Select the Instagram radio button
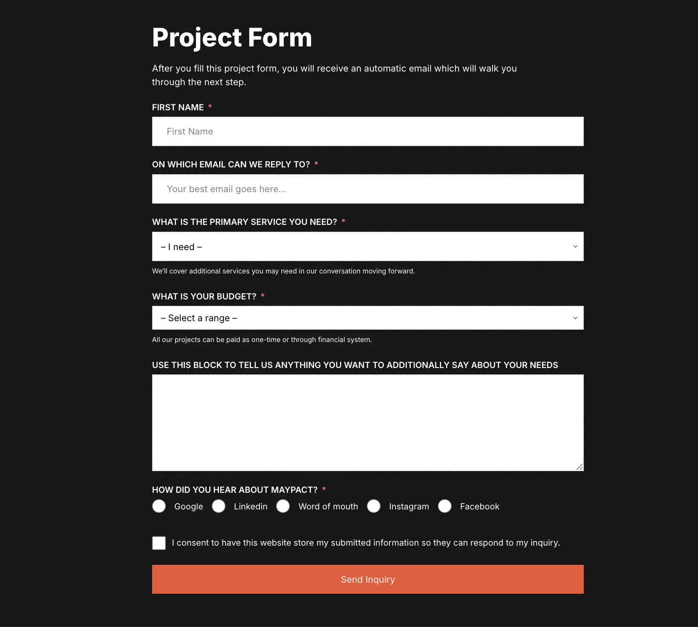Image resolution: width=698 pixels, height=627 pixels. (x=374, y=506)
